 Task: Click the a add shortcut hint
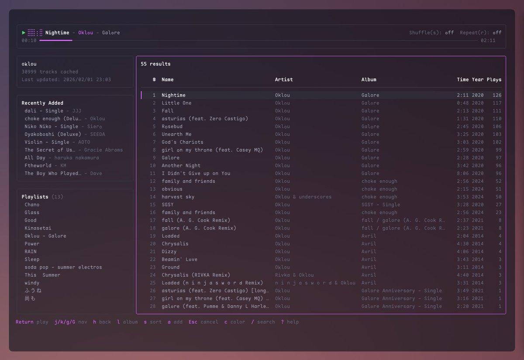(175, 322)
